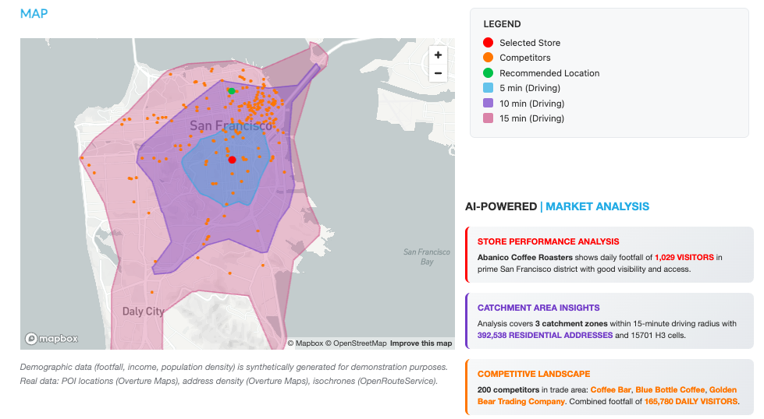The height and width of the screenshot is (419, 764).
Task: Click red Selected Store legend dot
Action: click(x=488, y=43)
